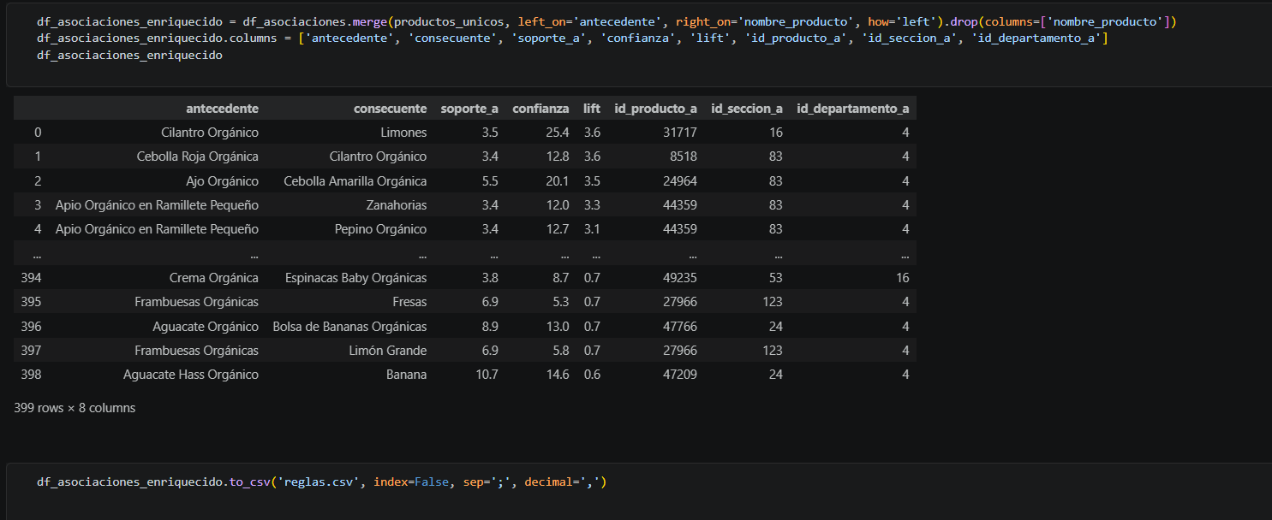Viewport: 1272px width, 520px height.
Task: Click row index 0 of the table
Action: [38, 132]
